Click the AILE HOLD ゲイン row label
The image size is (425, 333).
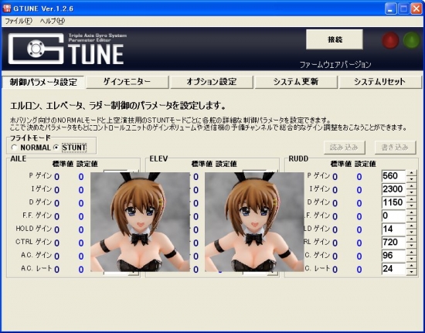33,229
